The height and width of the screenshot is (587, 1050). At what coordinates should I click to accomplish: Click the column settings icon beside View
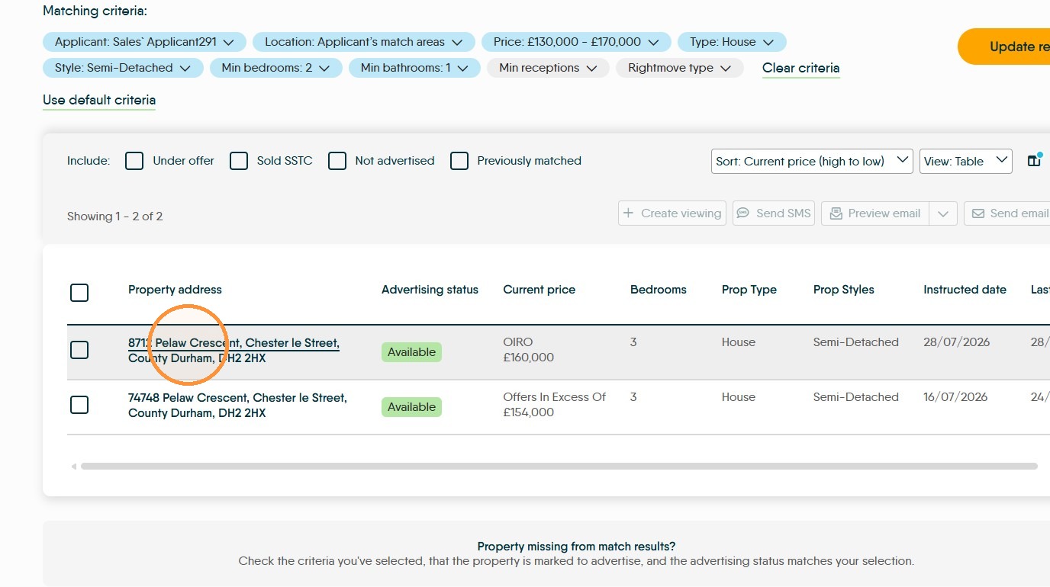(x=1034, y=161)
